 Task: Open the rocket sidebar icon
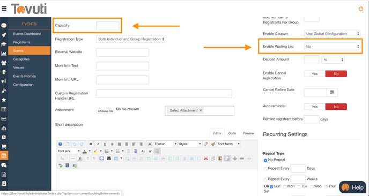4,35
